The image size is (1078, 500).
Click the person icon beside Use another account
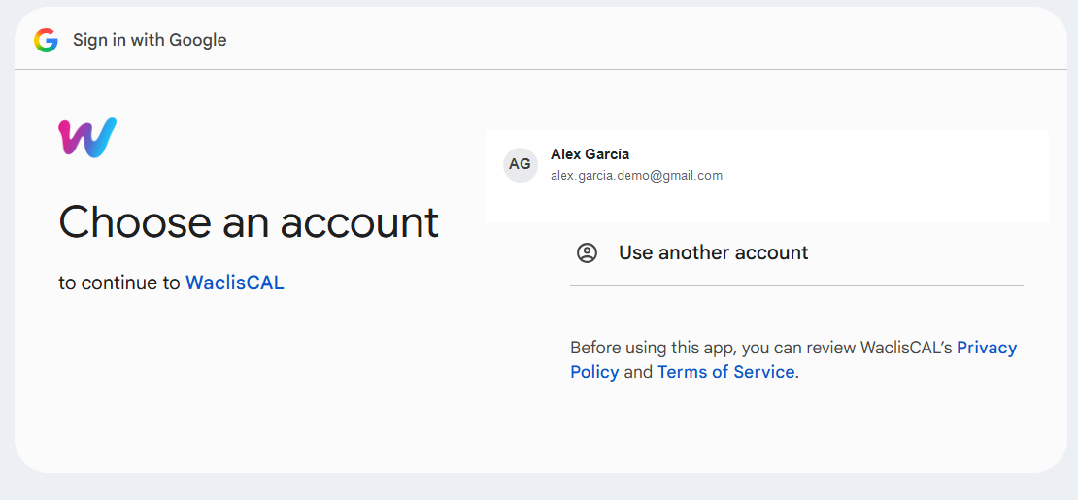coord(588,253)
